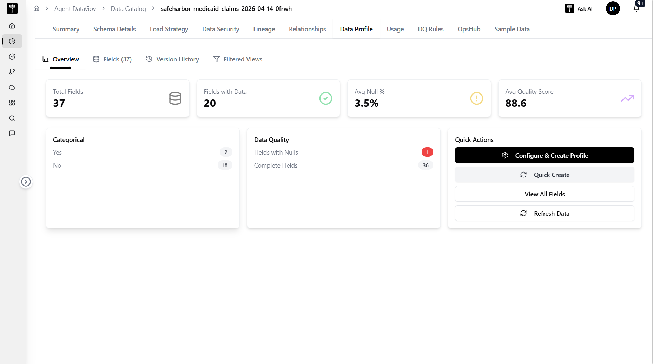
Task: Click the green check icon on Fields with Data
Action: coord(326,98)
